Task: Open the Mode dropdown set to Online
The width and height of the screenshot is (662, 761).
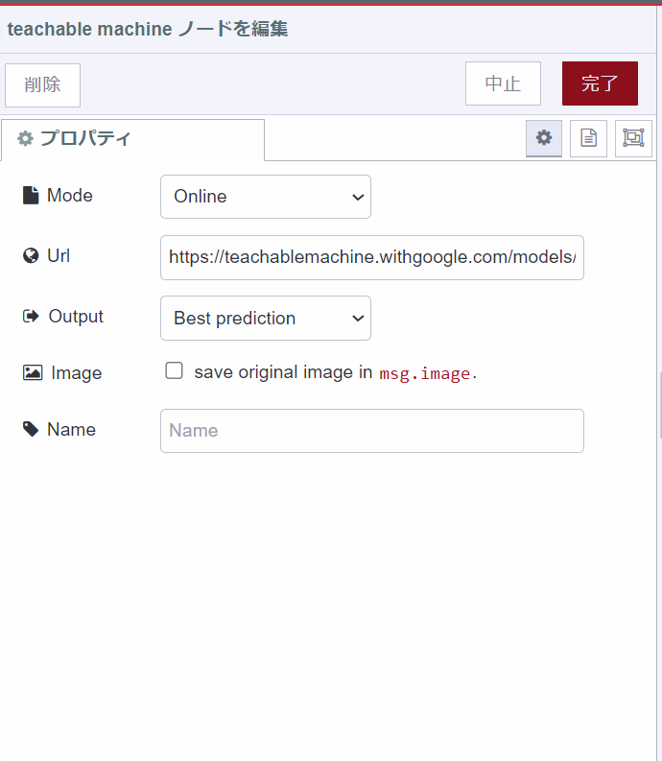Action: [266, 197]
